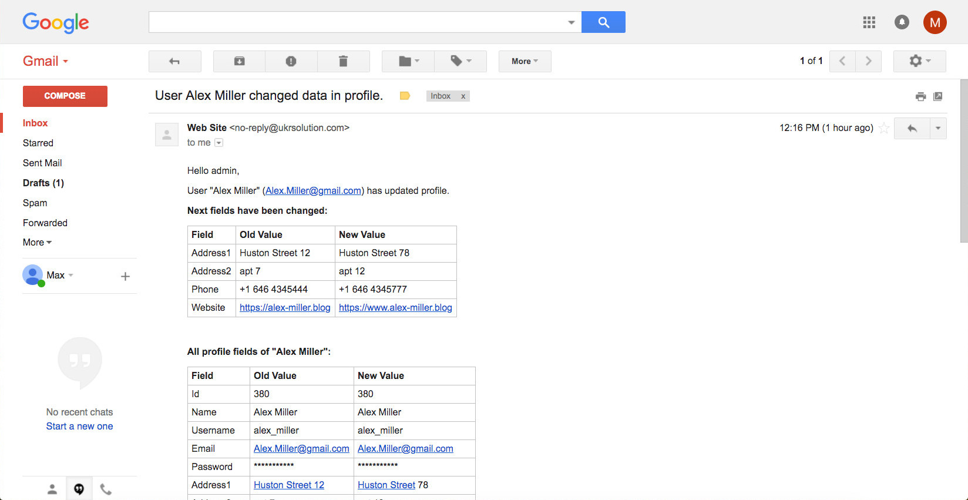Star this message
The image size is (968, 500).
[x=884, y=128]
